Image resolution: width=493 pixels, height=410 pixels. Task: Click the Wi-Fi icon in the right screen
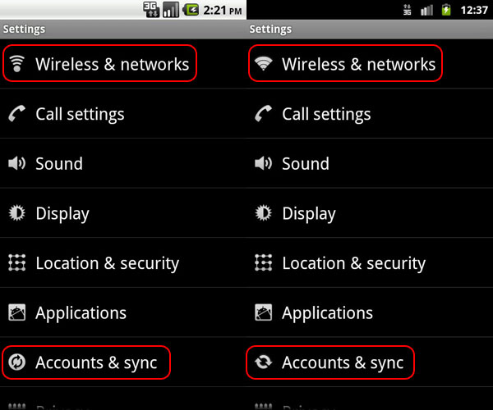click(264, 64)
